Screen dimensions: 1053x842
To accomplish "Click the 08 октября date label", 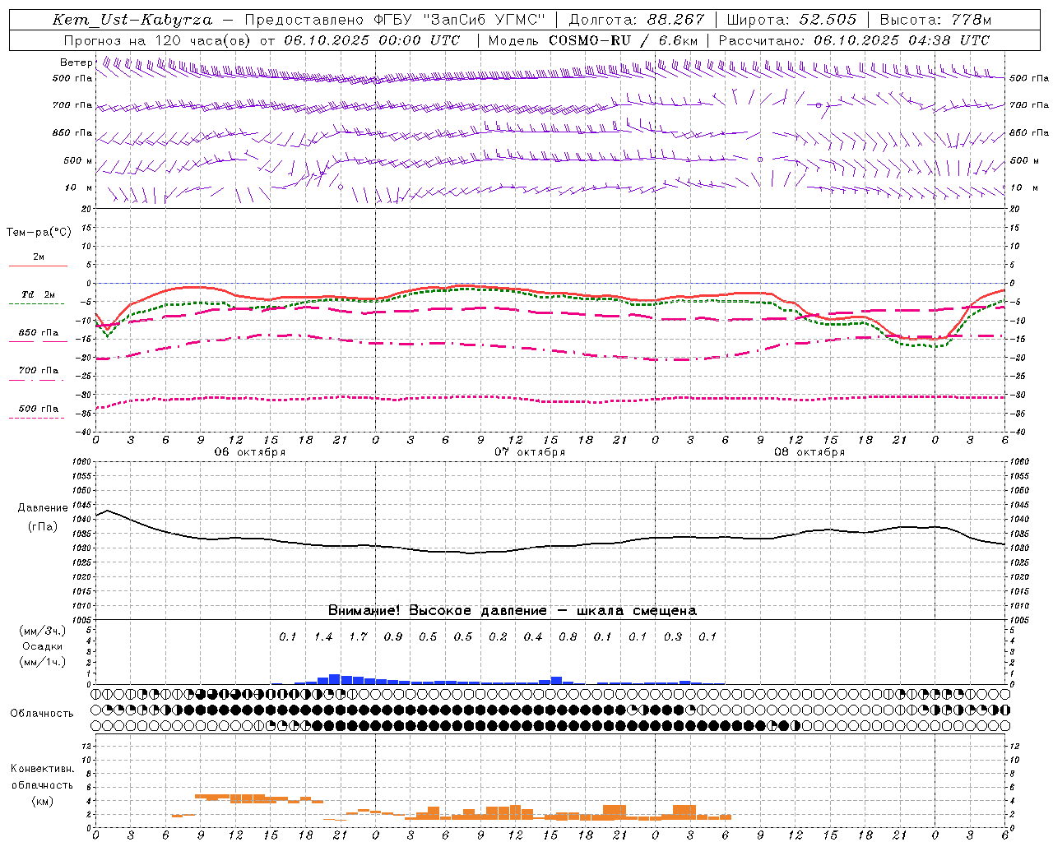I will click(809, 452).
